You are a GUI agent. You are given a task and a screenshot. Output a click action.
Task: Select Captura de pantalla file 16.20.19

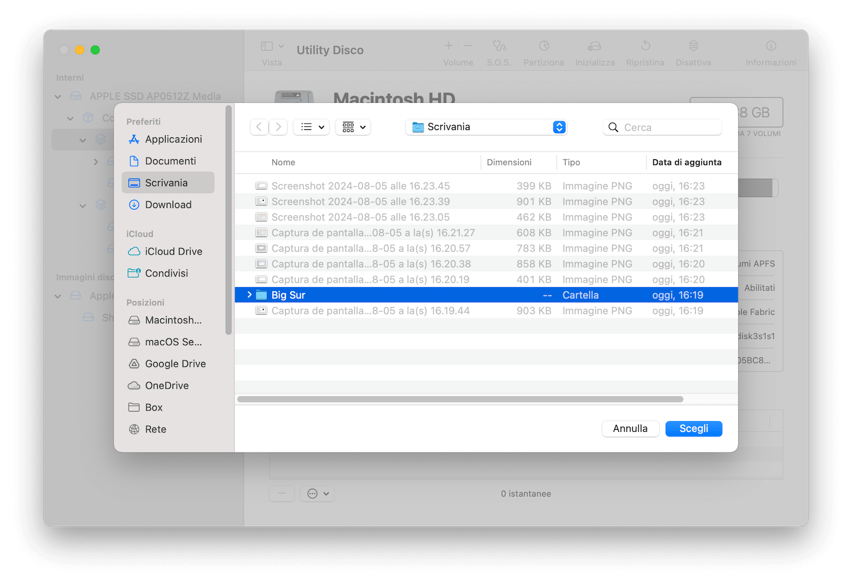click(486, 279)
